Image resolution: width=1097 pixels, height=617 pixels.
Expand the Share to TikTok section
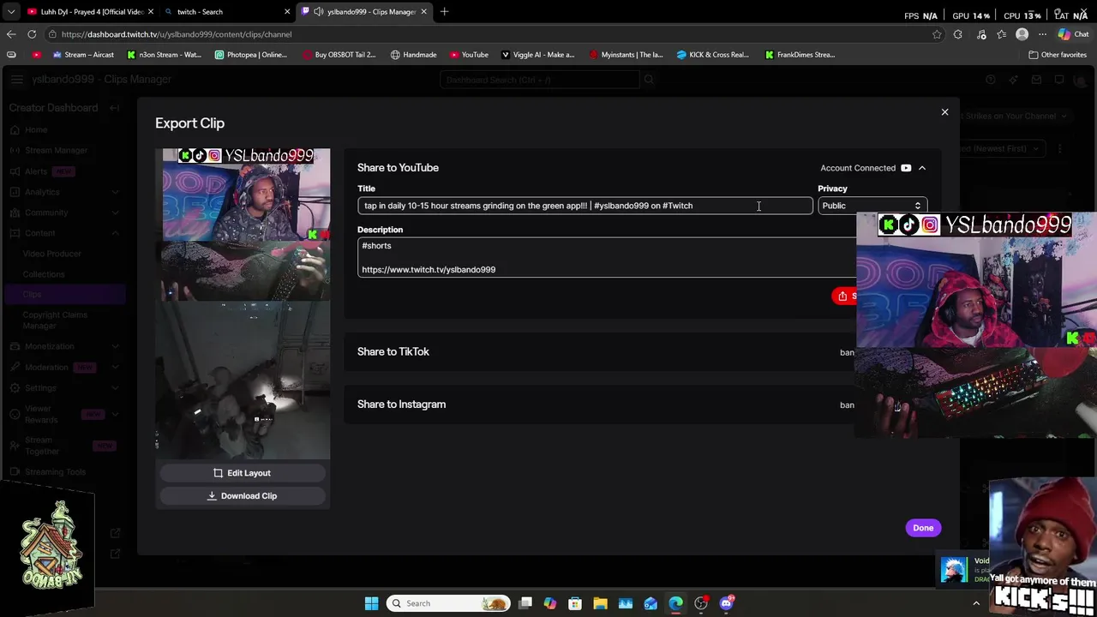pos(600,351)
